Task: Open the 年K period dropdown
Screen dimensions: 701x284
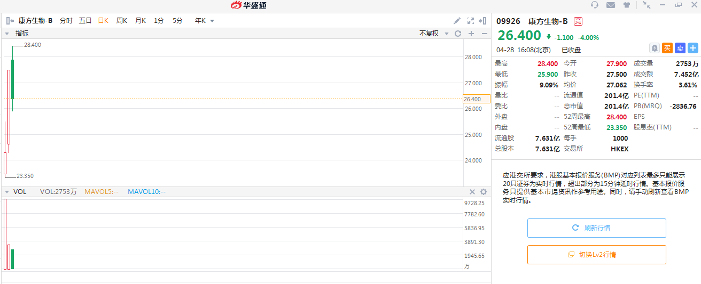Action: (x=205, y=21)
